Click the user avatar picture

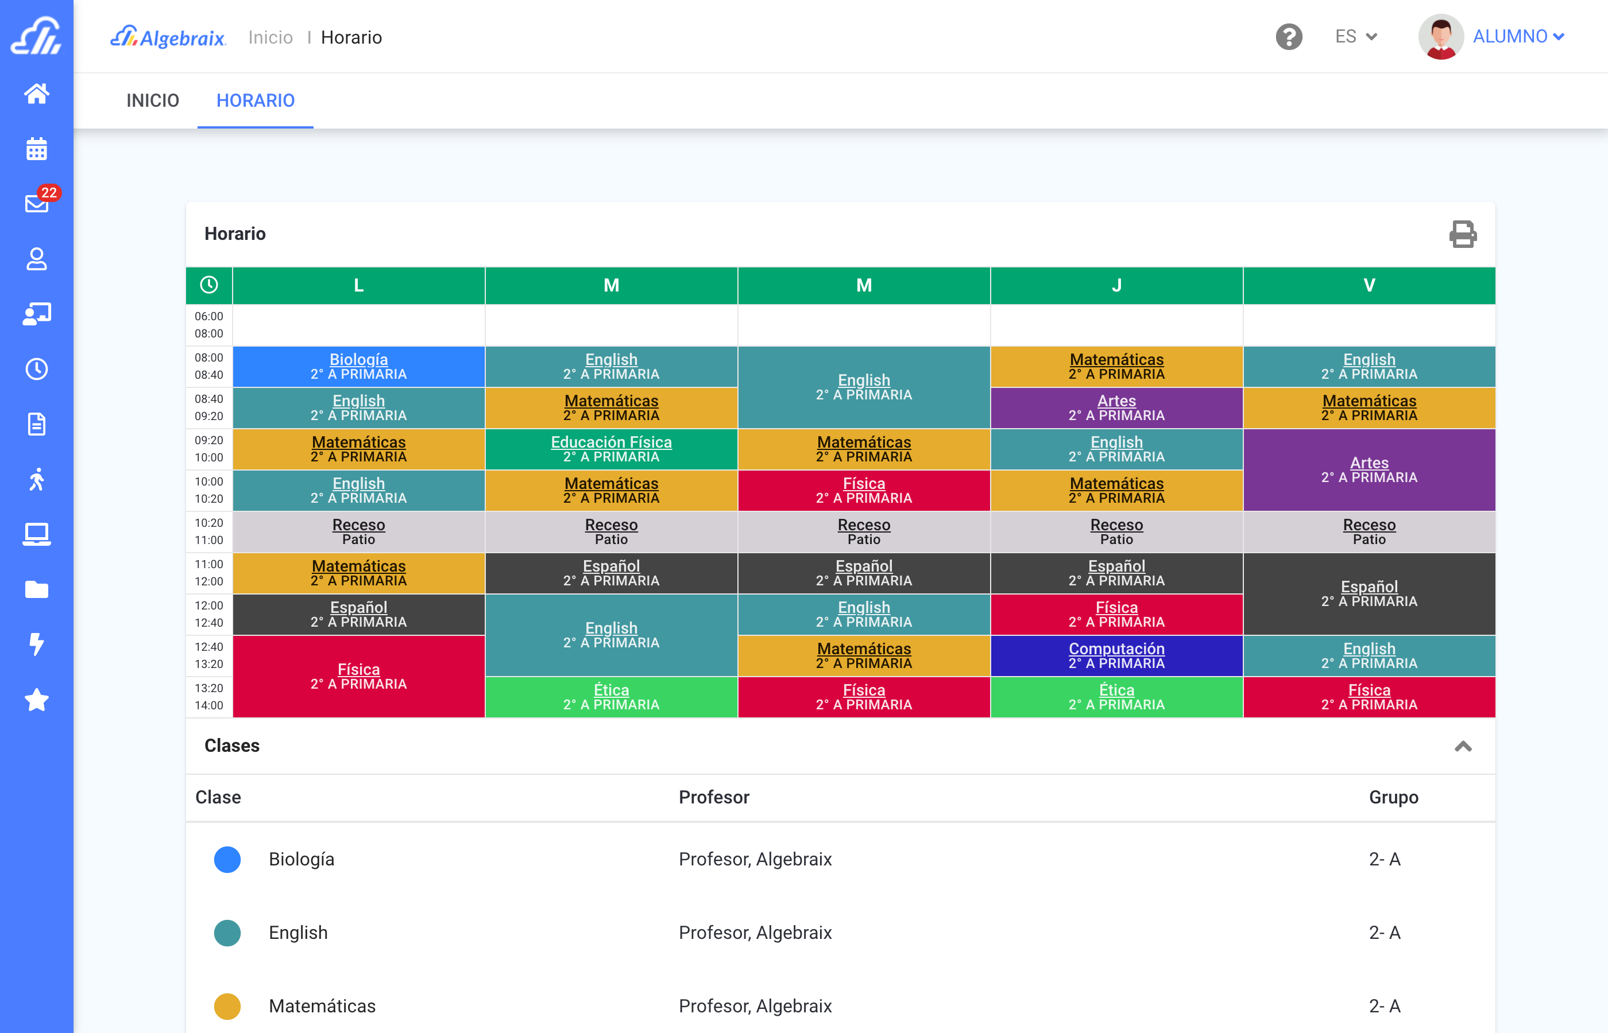[1440, 37]
